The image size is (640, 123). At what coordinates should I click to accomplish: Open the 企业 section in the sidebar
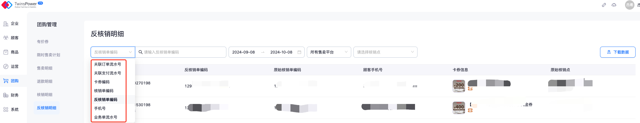(11, 24)
